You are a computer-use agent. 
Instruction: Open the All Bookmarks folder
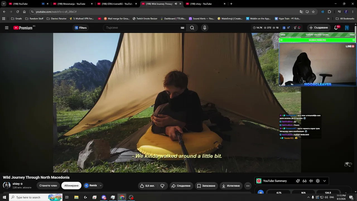pos(345,19)
